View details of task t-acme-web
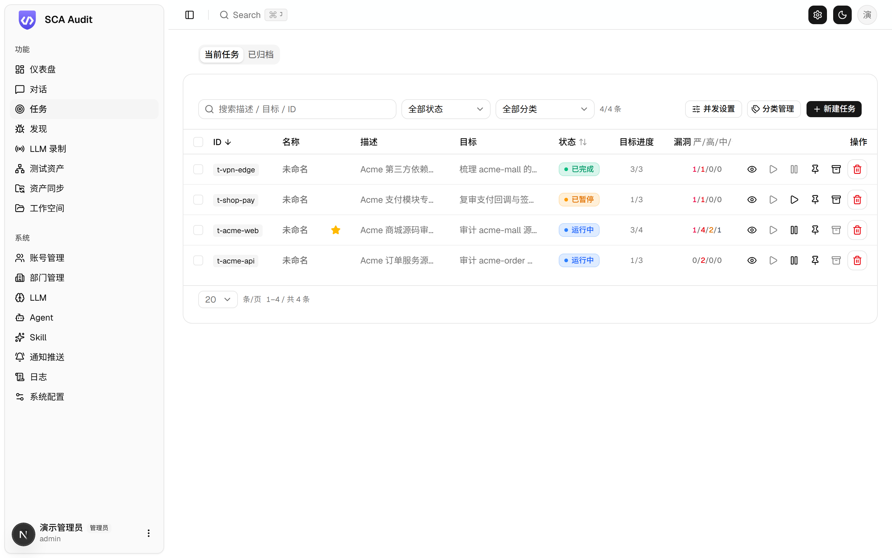 tap(752, 230)
